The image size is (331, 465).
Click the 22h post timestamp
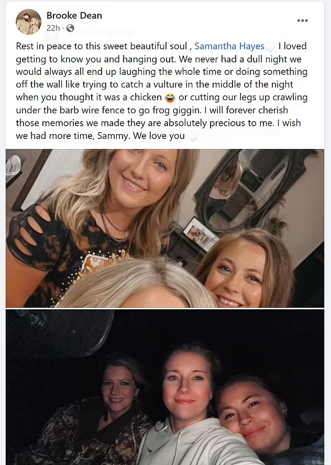(x=53, y=28)
